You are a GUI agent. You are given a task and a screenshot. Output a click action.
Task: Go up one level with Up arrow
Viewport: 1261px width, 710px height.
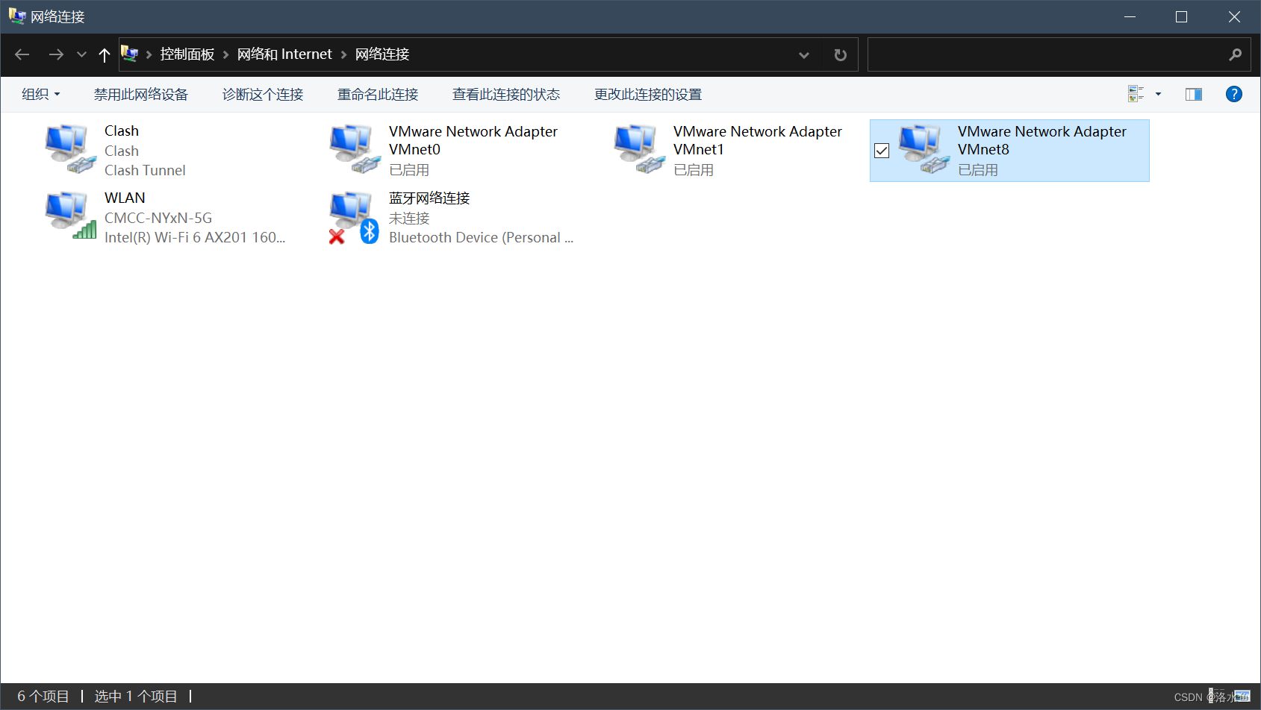click(105, 54)
